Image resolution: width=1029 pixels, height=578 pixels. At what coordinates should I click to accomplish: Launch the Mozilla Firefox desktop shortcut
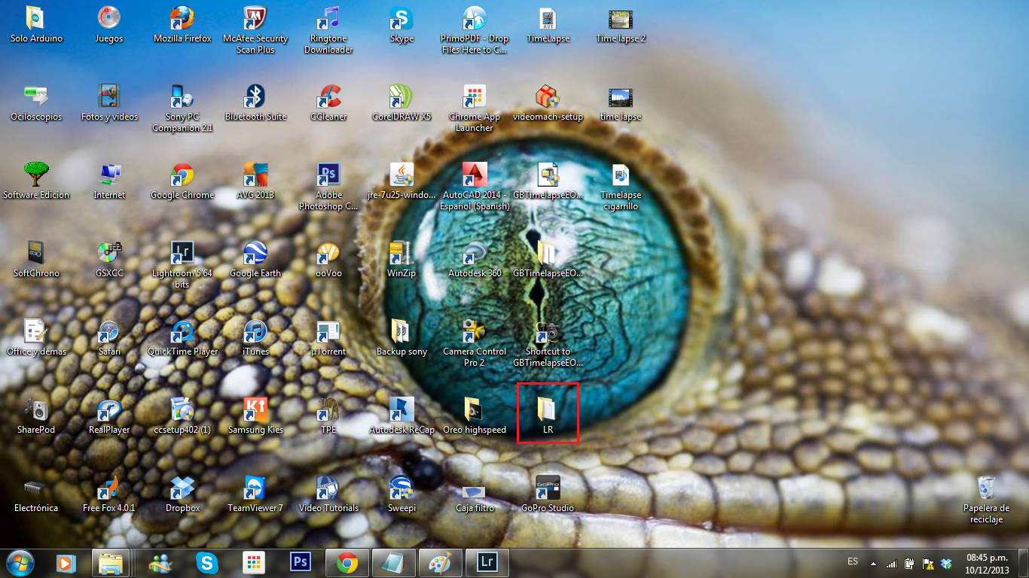[182, 25]
